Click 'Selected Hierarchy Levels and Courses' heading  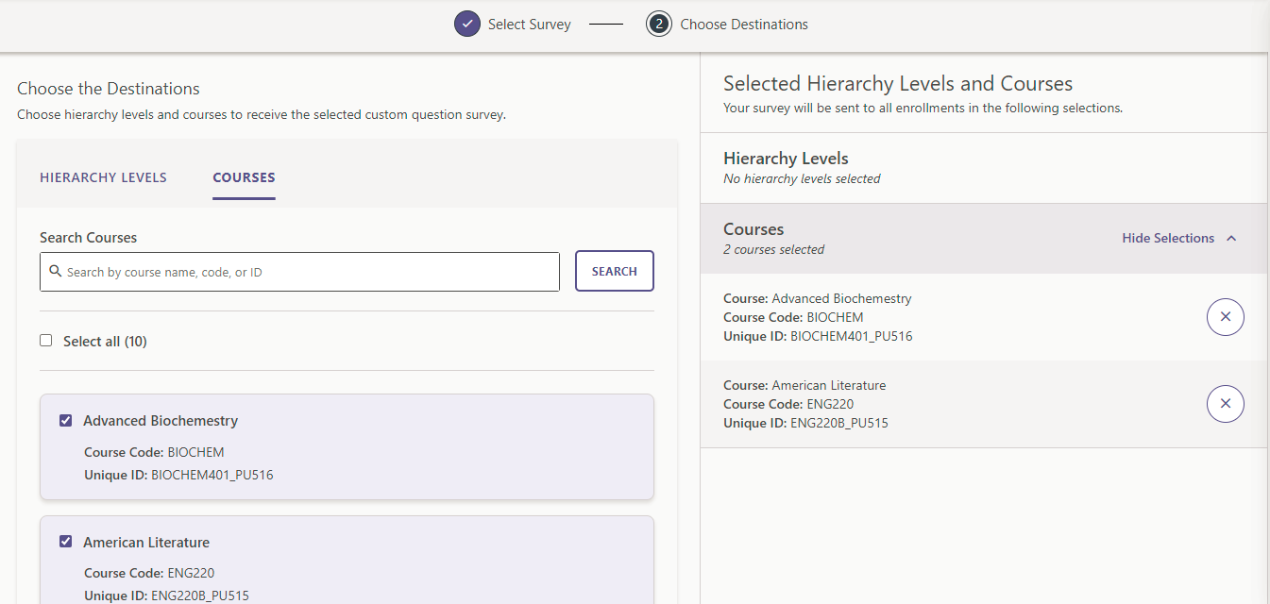point(898,84)
